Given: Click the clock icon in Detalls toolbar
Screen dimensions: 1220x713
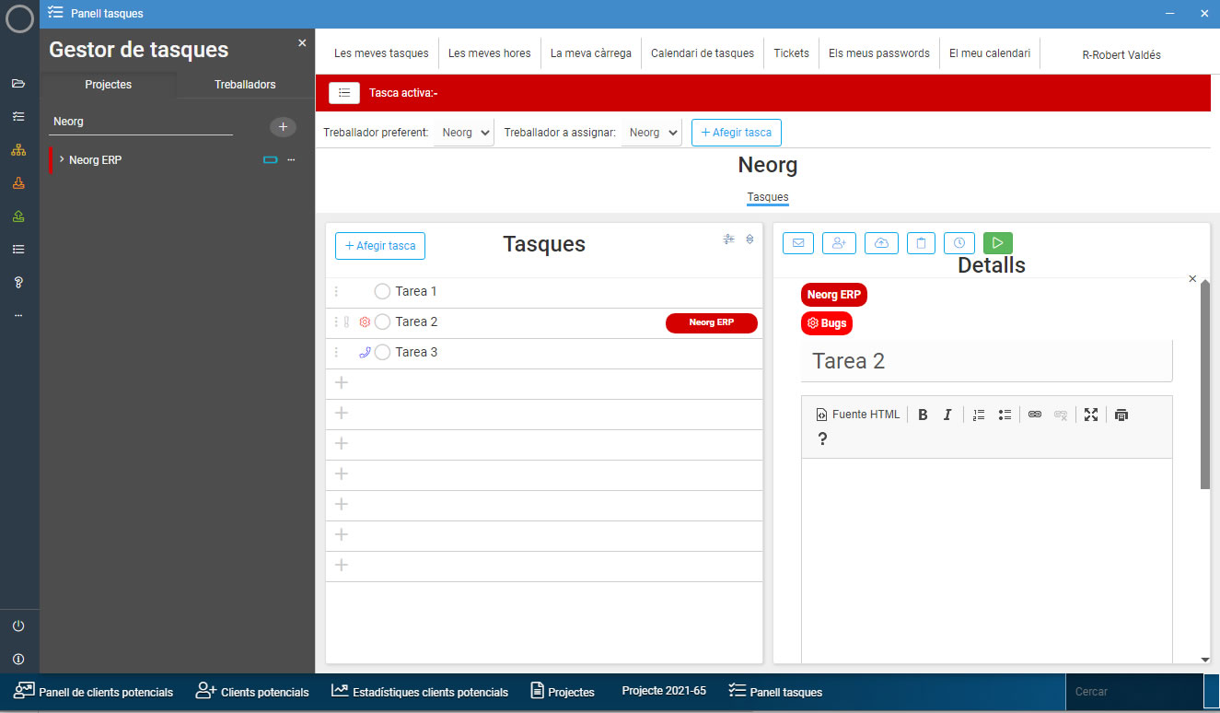Looking at the screenshot, I should coord(959,243).
